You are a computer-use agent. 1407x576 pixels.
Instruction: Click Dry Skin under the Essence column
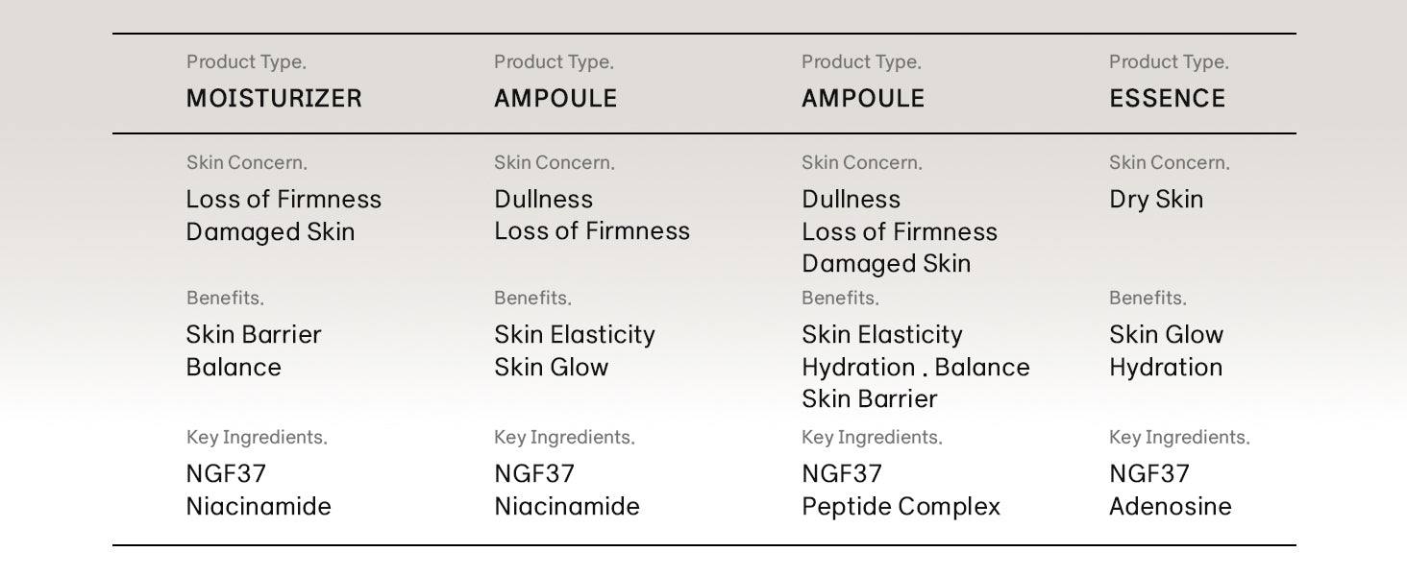pyautogui.click(x=1156, y=199)
